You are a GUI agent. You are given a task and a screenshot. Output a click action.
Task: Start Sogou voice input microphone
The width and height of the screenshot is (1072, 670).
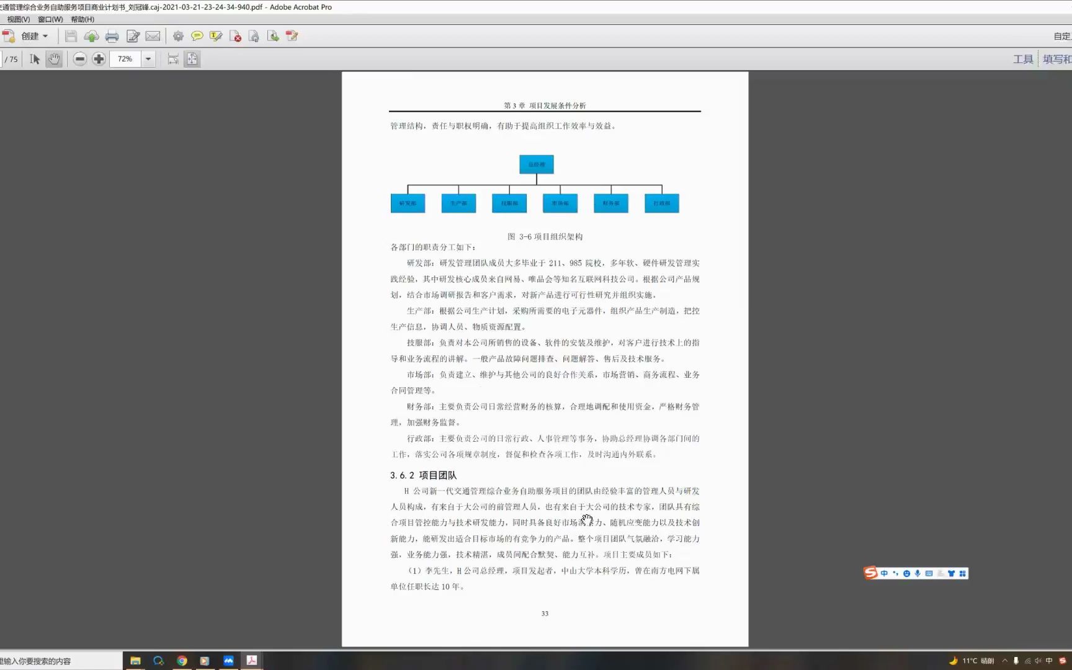[x=918, y=573]
